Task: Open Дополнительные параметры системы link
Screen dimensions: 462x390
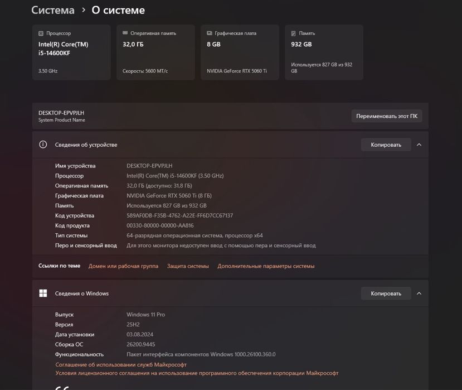Action: tap(266, 266)
